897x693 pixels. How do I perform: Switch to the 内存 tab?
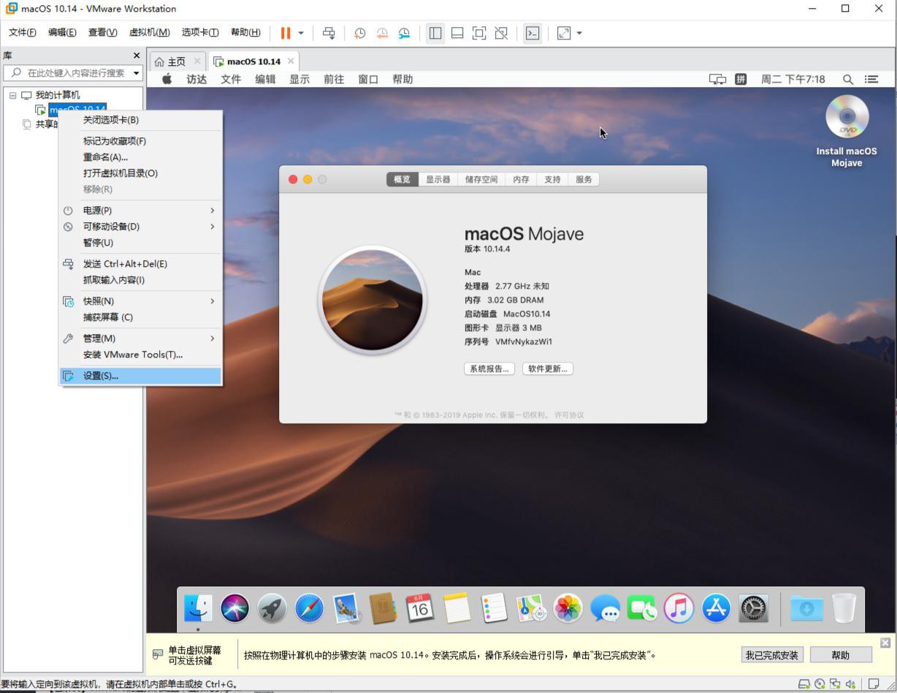click(x=521, y=179)
